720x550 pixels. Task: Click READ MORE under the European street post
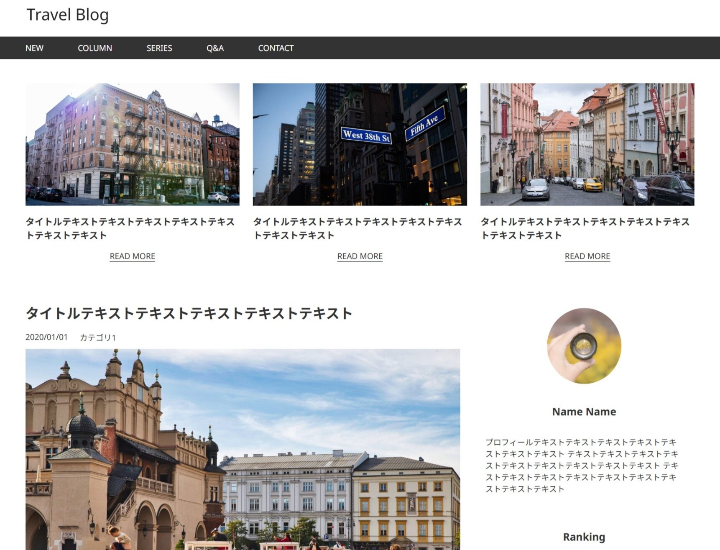pos(587,256)
